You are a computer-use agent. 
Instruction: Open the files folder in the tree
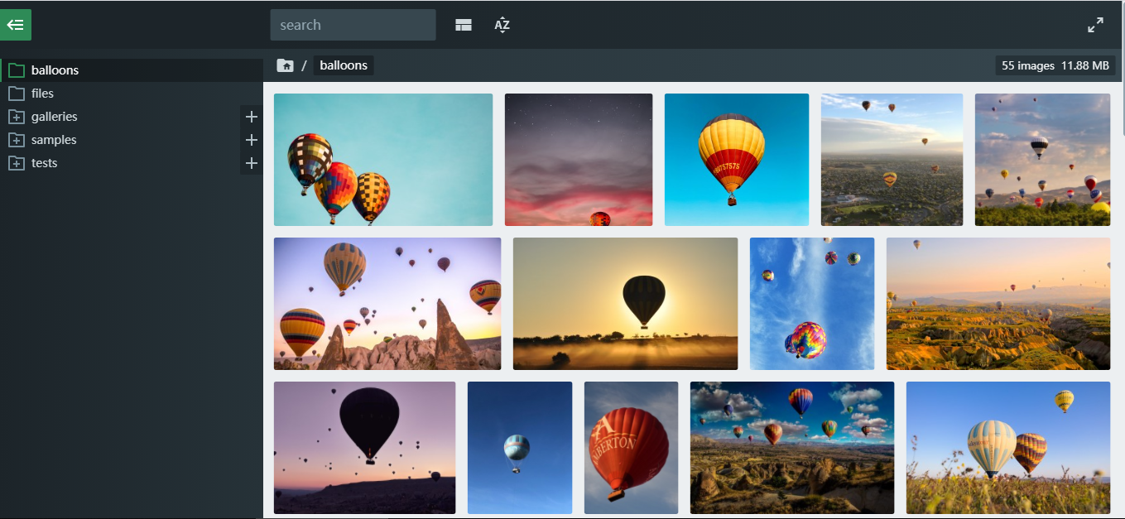(132, 94)
